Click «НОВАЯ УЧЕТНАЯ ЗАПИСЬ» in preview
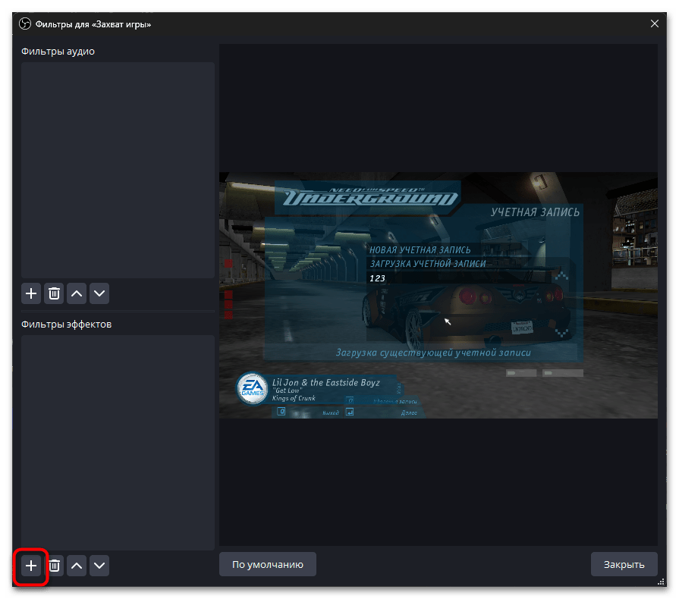 [x=420, y=249]
